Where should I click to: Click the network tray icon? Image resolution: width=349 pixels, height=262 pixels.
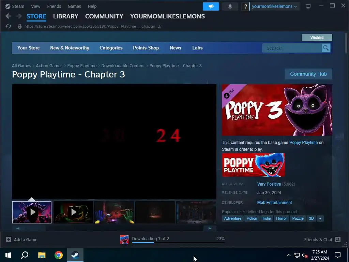297,255
